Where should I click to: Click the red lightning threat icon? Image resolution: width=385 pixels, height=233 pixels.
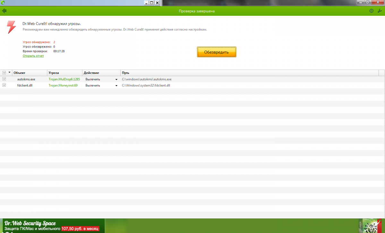coord(11,27)
